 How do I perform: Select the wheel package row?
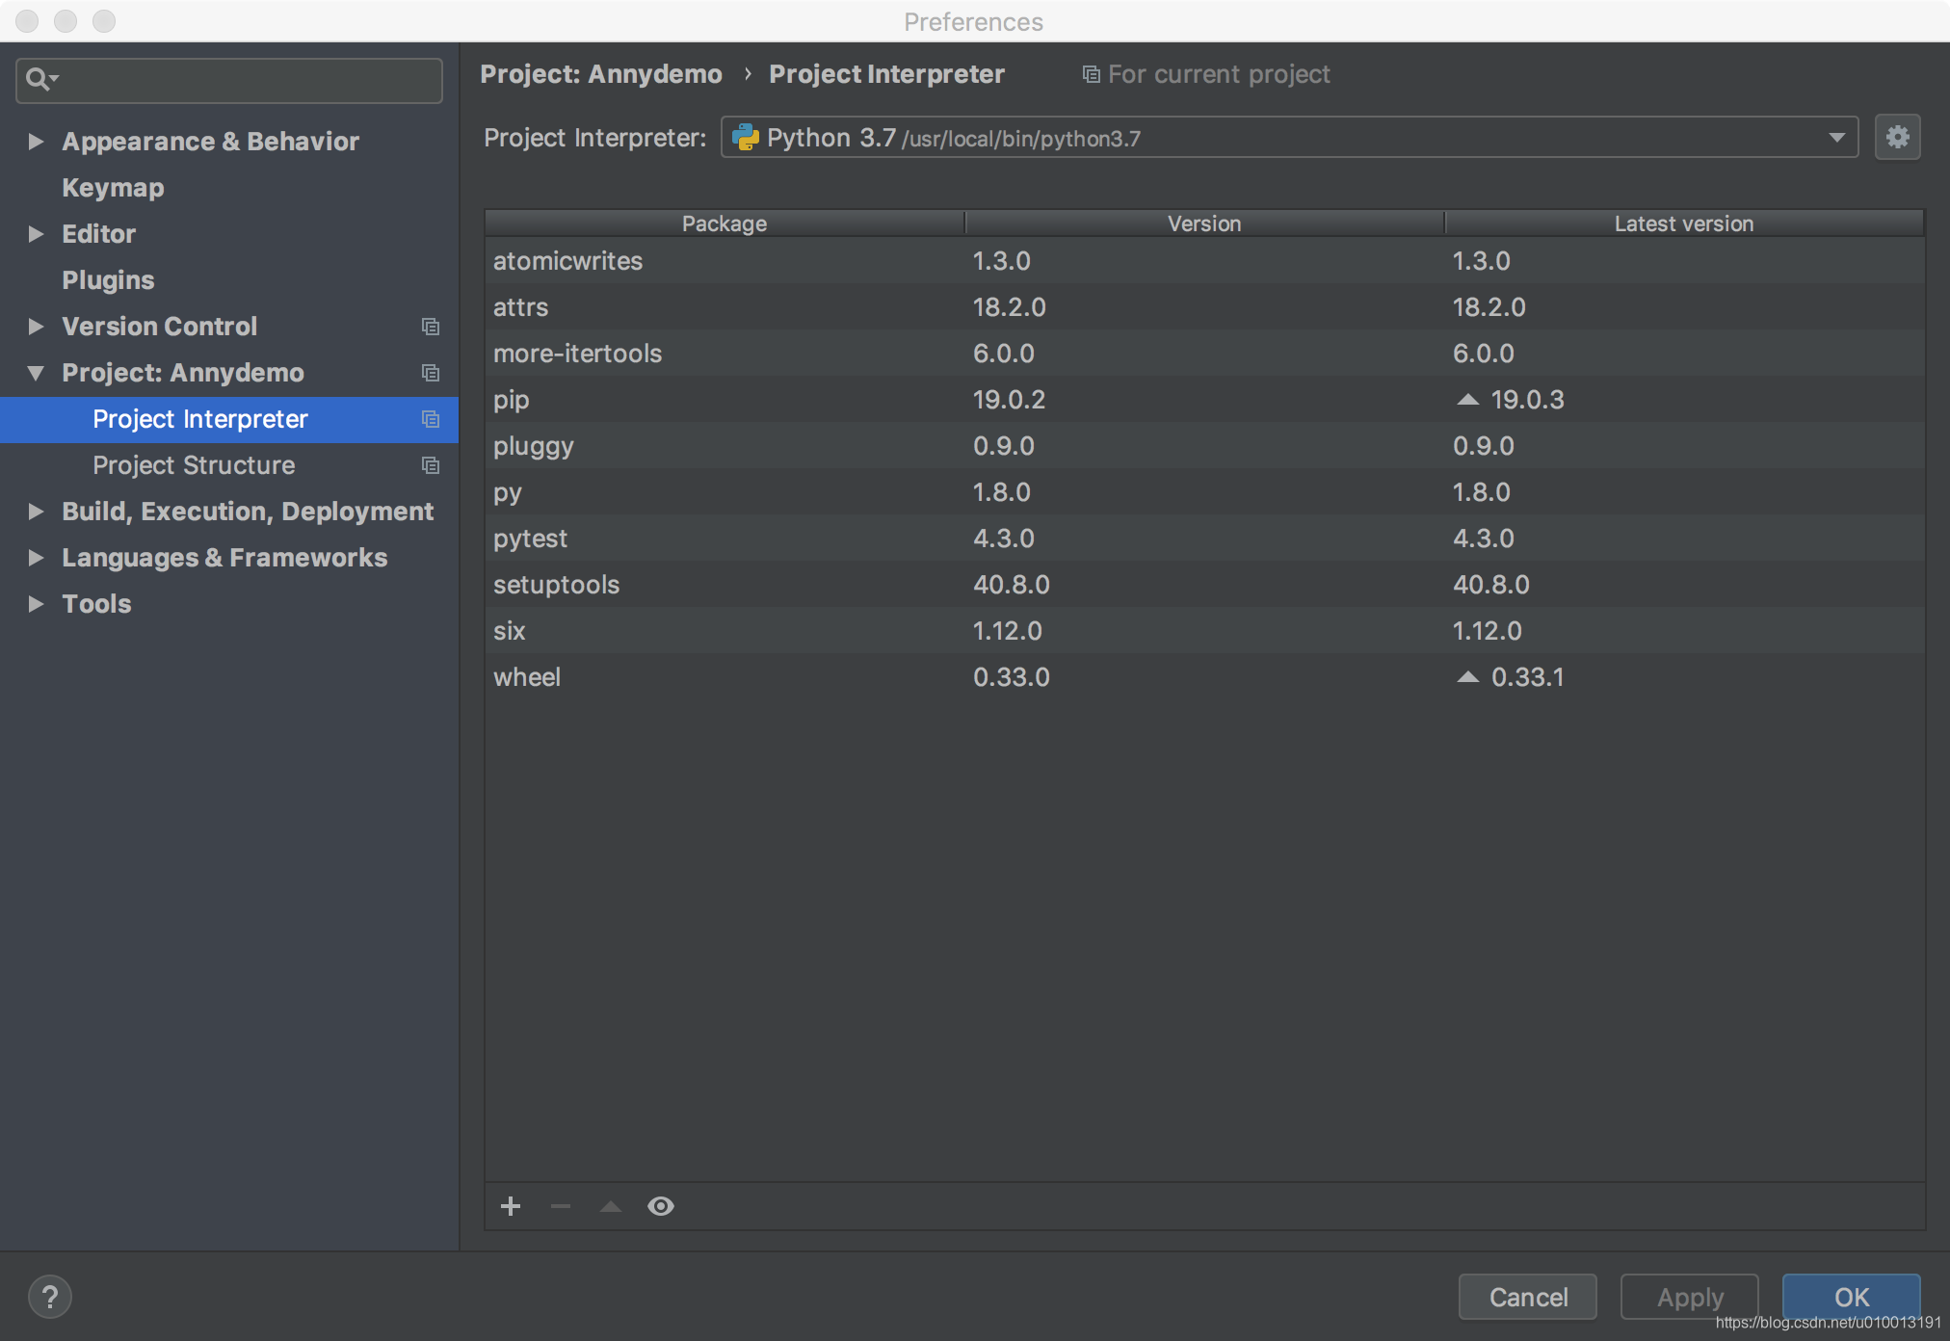coord(1204,677)
